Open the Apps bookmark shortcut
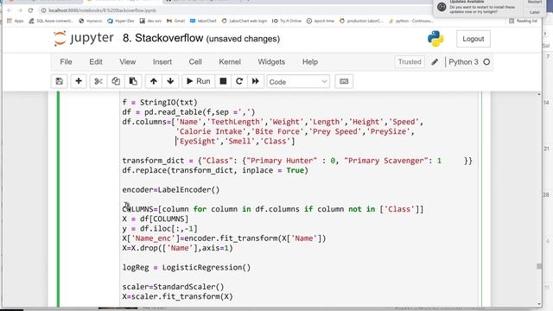This screenshot has width=553, height=311. tap(16, 21)
